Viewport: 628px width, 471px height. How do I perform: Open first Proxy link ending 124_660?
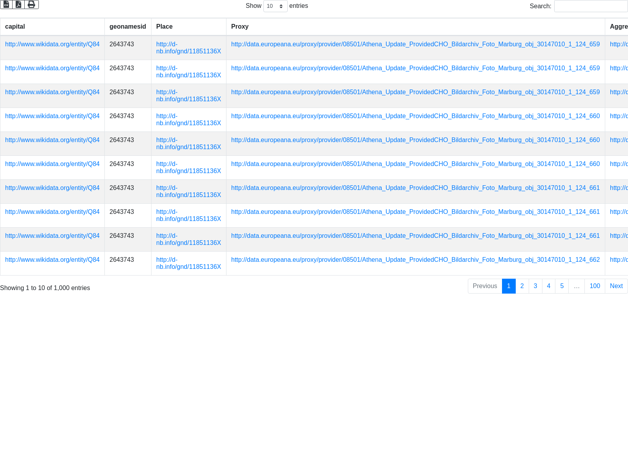(415, 116)
